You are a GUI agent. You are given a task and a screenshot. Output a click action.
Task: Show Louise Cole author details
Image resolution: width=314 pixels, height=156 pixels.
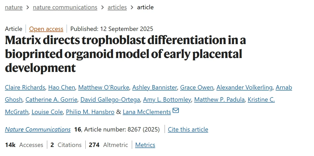pyautogui.click(x=47, y=112)
